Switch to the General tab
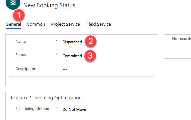The height and width of the screenshot is (120, 191). (x=13, y=24)
